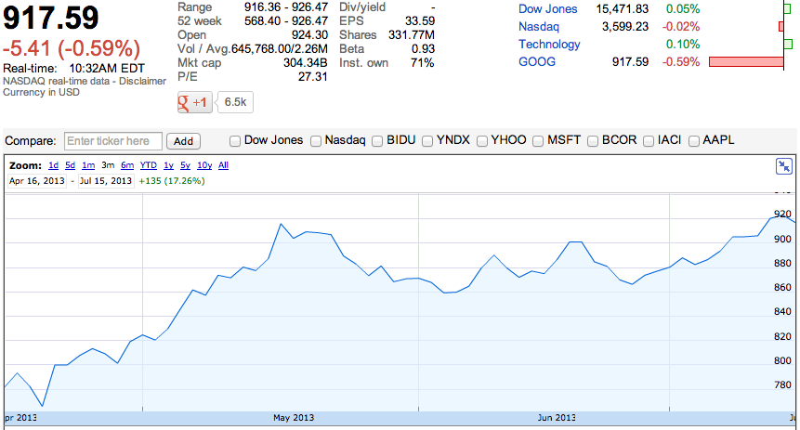Screen dimensions: 800x430
Task: Click the Shares value 331.77M
Action: click(412, 35)
